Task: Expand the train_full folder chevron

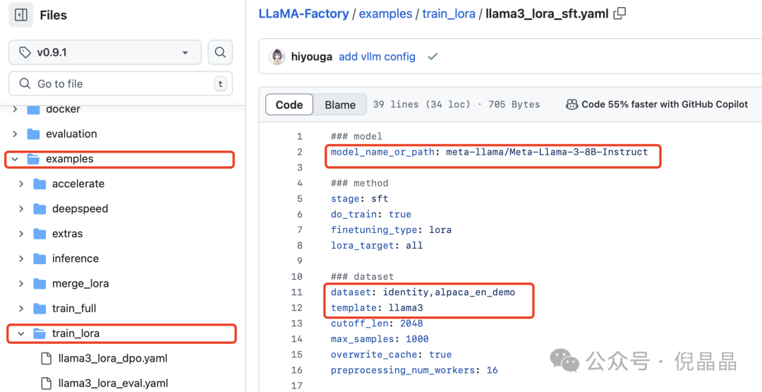Action: pyautogui.click(x=21, y=309)
